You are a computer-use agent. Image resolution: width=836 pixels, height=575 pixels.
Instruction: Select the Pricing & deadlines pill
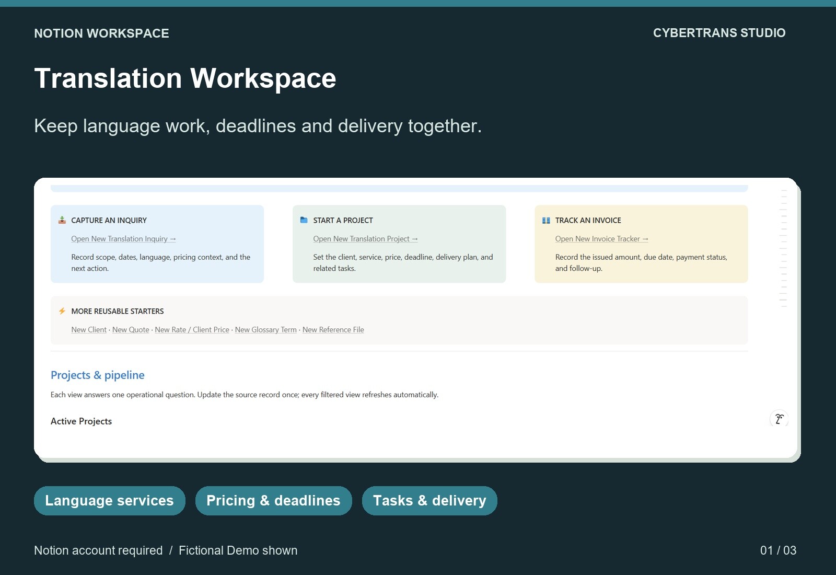(x=274, y=501)
